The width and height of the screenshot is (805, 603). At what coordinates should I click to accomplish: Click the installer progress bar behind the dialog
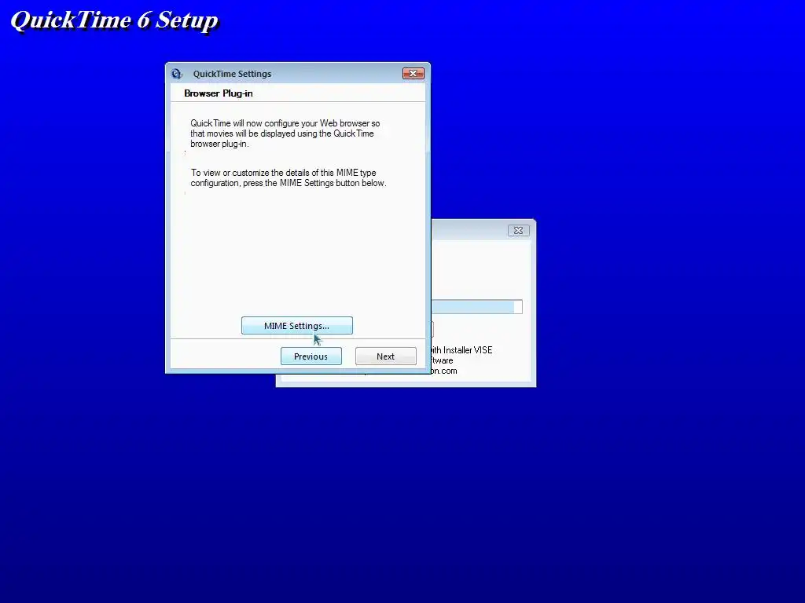(x=477, y=307)
